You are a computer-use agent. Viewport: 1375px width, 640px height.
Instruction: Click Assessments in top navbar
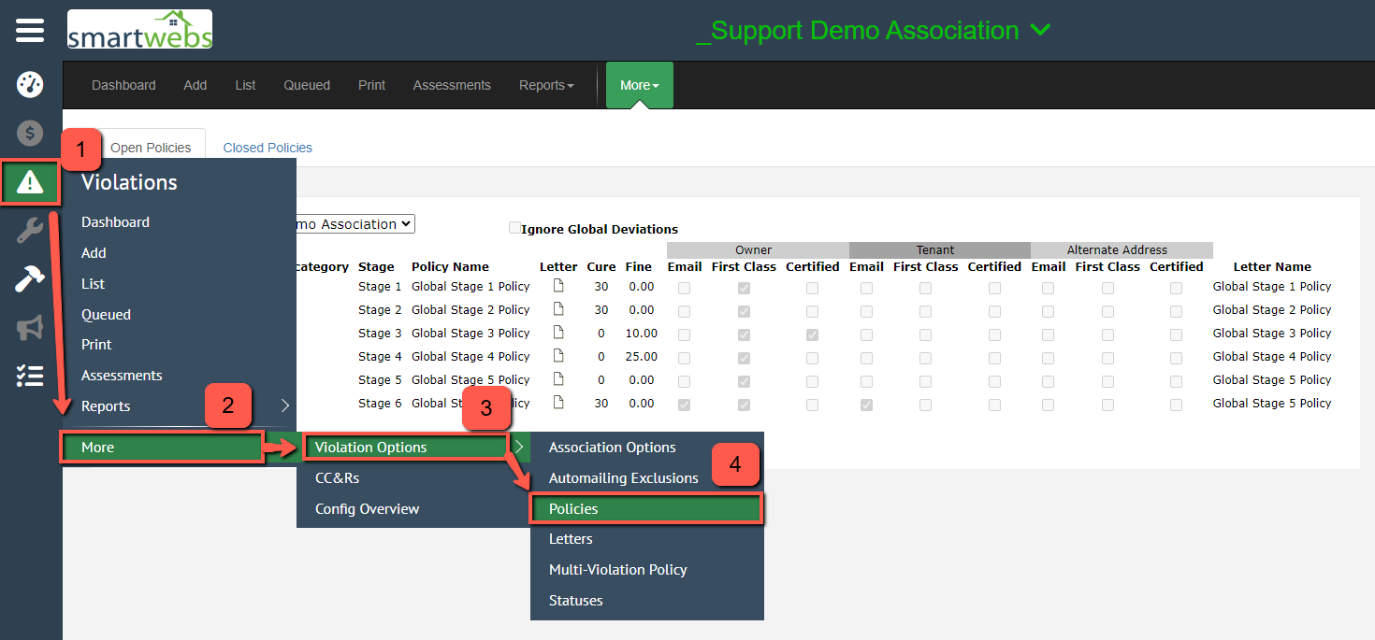[452, 85]
